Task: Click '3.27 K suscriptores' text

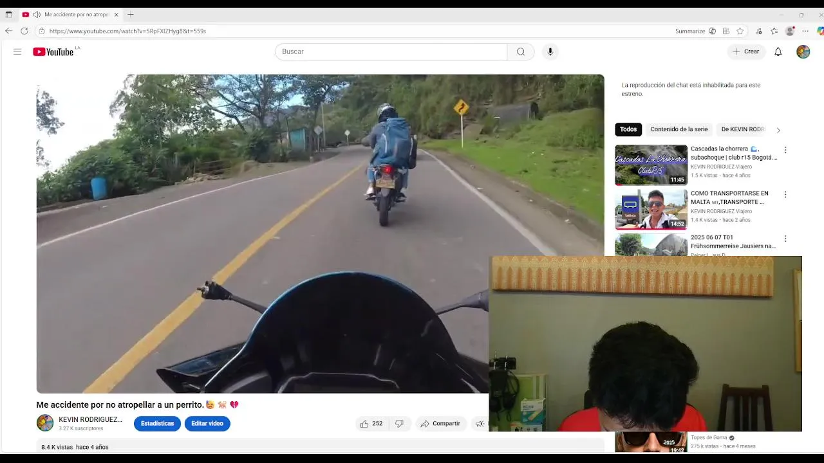Action: 81,428
